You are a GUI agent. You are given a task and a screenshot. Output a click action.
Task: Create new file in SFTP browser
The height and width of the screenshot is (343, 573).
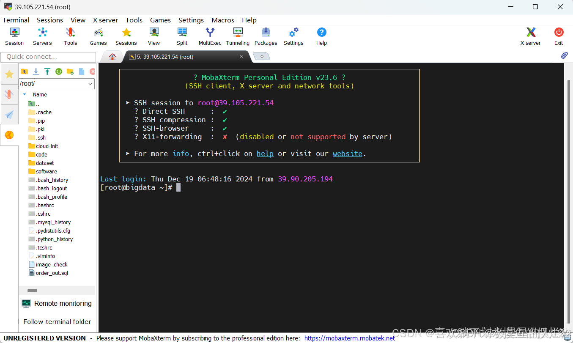(82, 71)
